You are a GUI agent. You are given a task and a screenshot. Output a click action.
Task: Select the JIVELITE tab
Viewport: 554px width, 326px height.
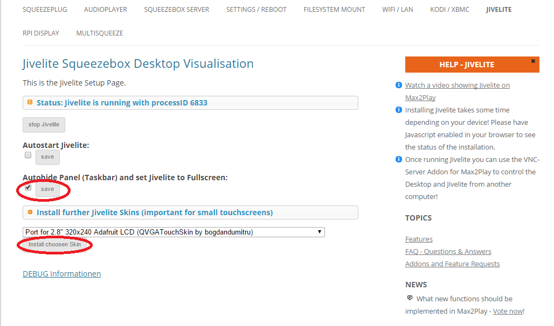click(x=498, y=10)
